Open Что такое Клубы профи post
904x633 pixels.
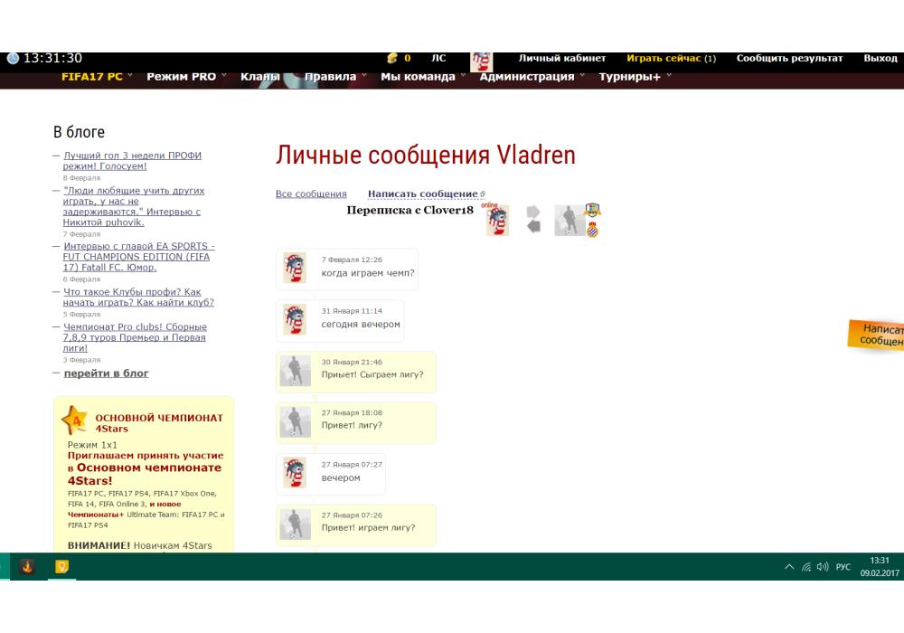point(138,297)
